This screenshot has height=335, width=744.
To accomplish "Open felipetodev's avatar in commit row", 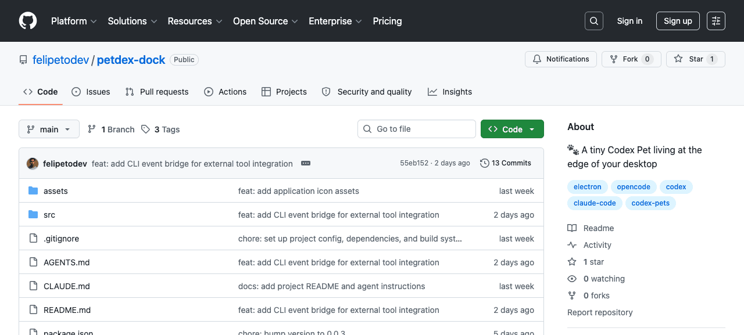I will click(33, 164).
